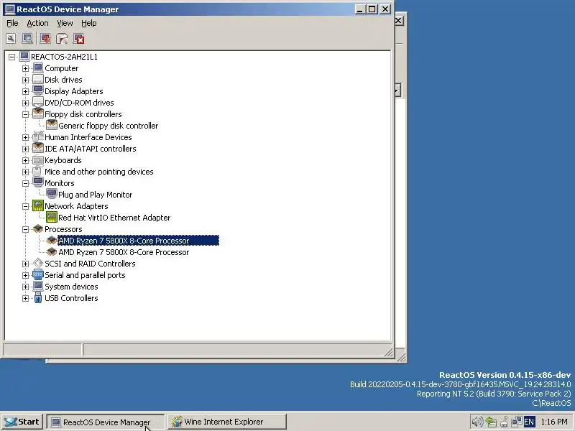
Task: Select the second AMD Ryzen 7 5800X entry
Action: point(124,252)
